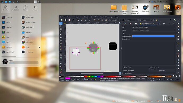Open the toolbar overflow dropdown arrow
This screenshot has width=183, height=103.
[x=171, y=20]
